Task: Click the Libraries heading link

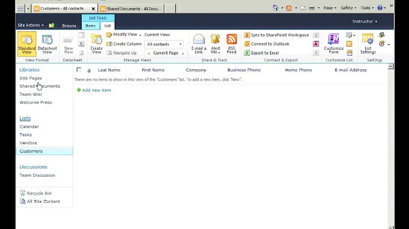Action: 30,70
